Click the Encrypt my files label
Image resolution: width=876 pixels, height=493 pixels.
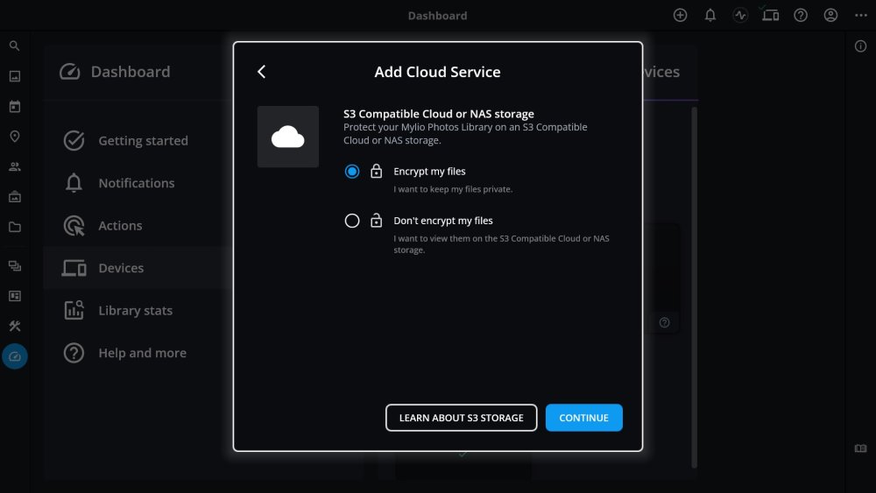click(429, 172)
